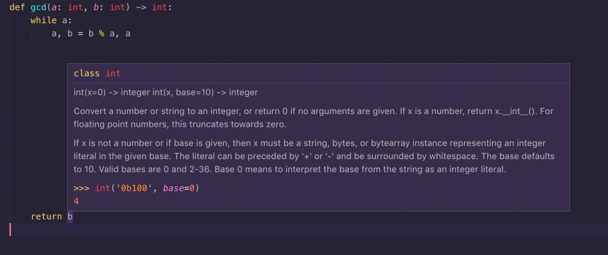Click the '>>>' prompt in the tooltip

82,188
